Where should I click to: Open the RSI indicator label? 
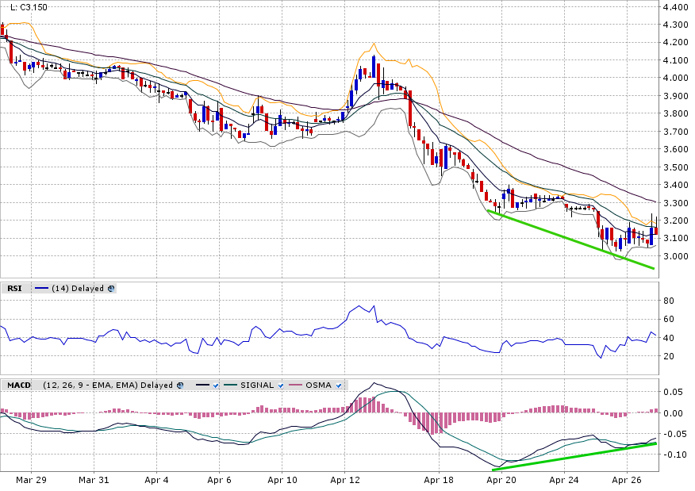click(14, 289)
